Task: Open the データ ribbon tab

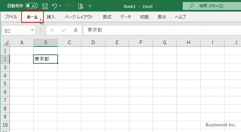Action: tap(125, 17)
